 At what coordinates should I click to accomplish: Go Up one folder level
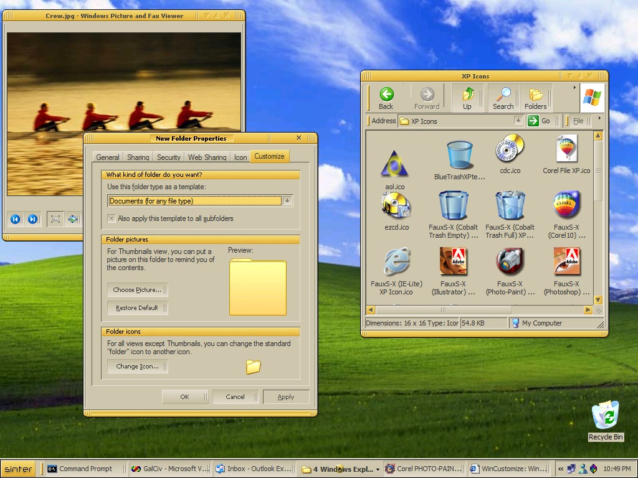coord(467,98)
